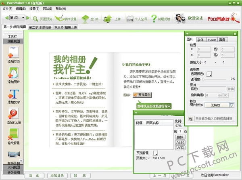Viewport: 242px width, 180px height.
Task: Expand 特效视图 effects view section
Action: point(13,173)
